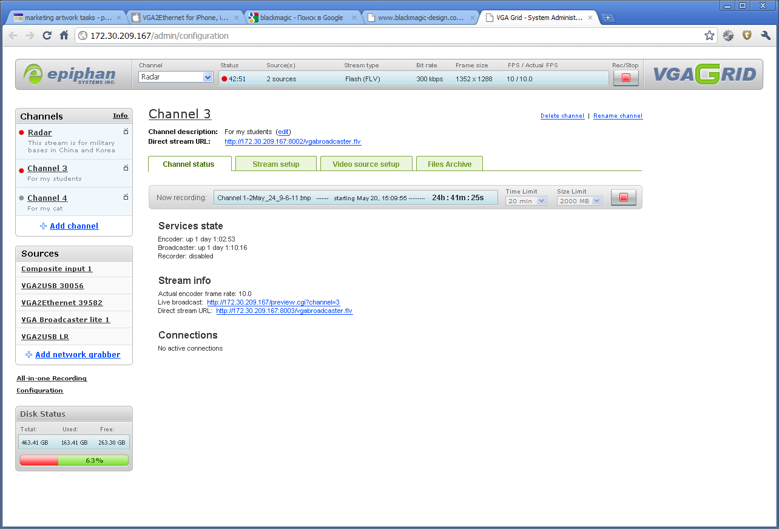This screenshot has height=529, width=779.
Task: Bookmark page with the star icon
Action: pos(709,36)
